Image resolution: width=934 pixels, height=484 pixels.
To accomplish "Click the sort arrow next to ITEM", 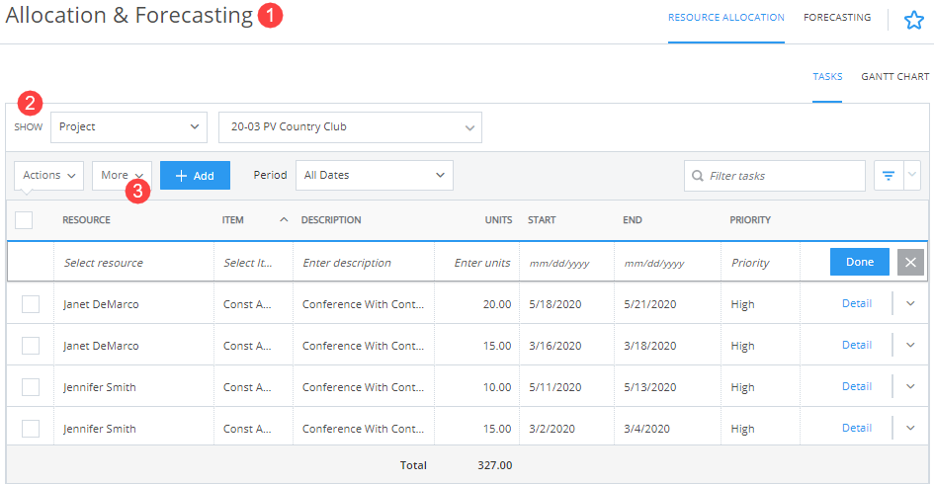I will 284,219.
